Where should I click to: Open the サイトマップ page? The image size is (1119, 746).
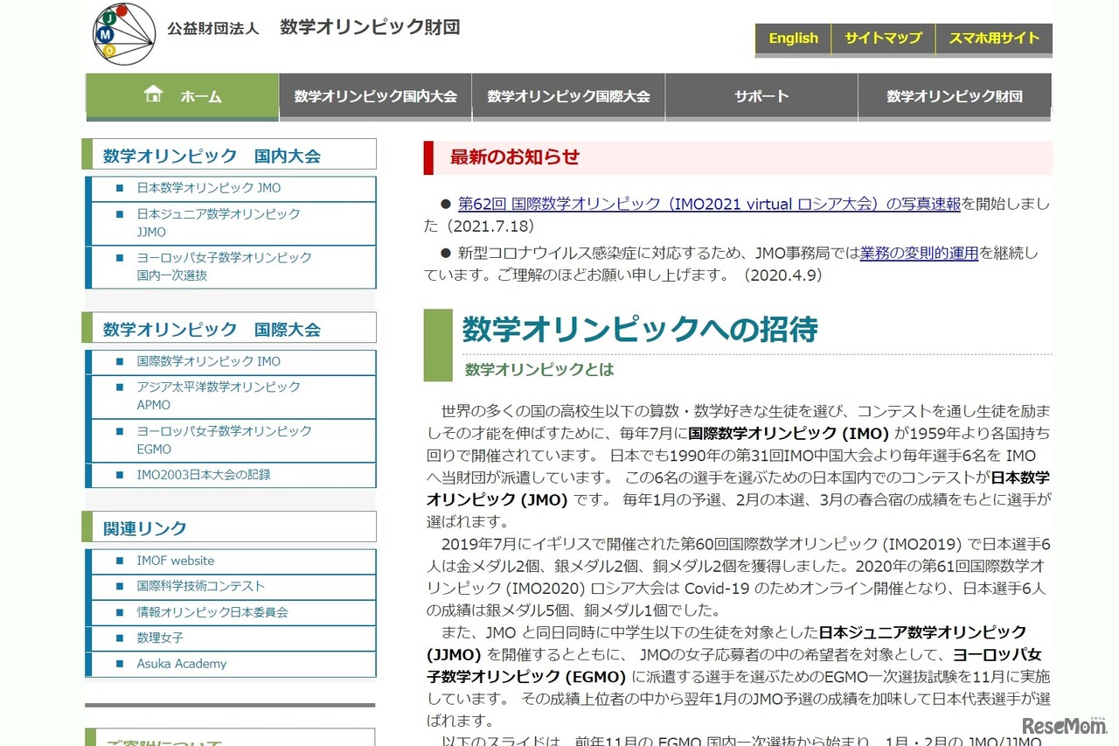coord(883,38)
